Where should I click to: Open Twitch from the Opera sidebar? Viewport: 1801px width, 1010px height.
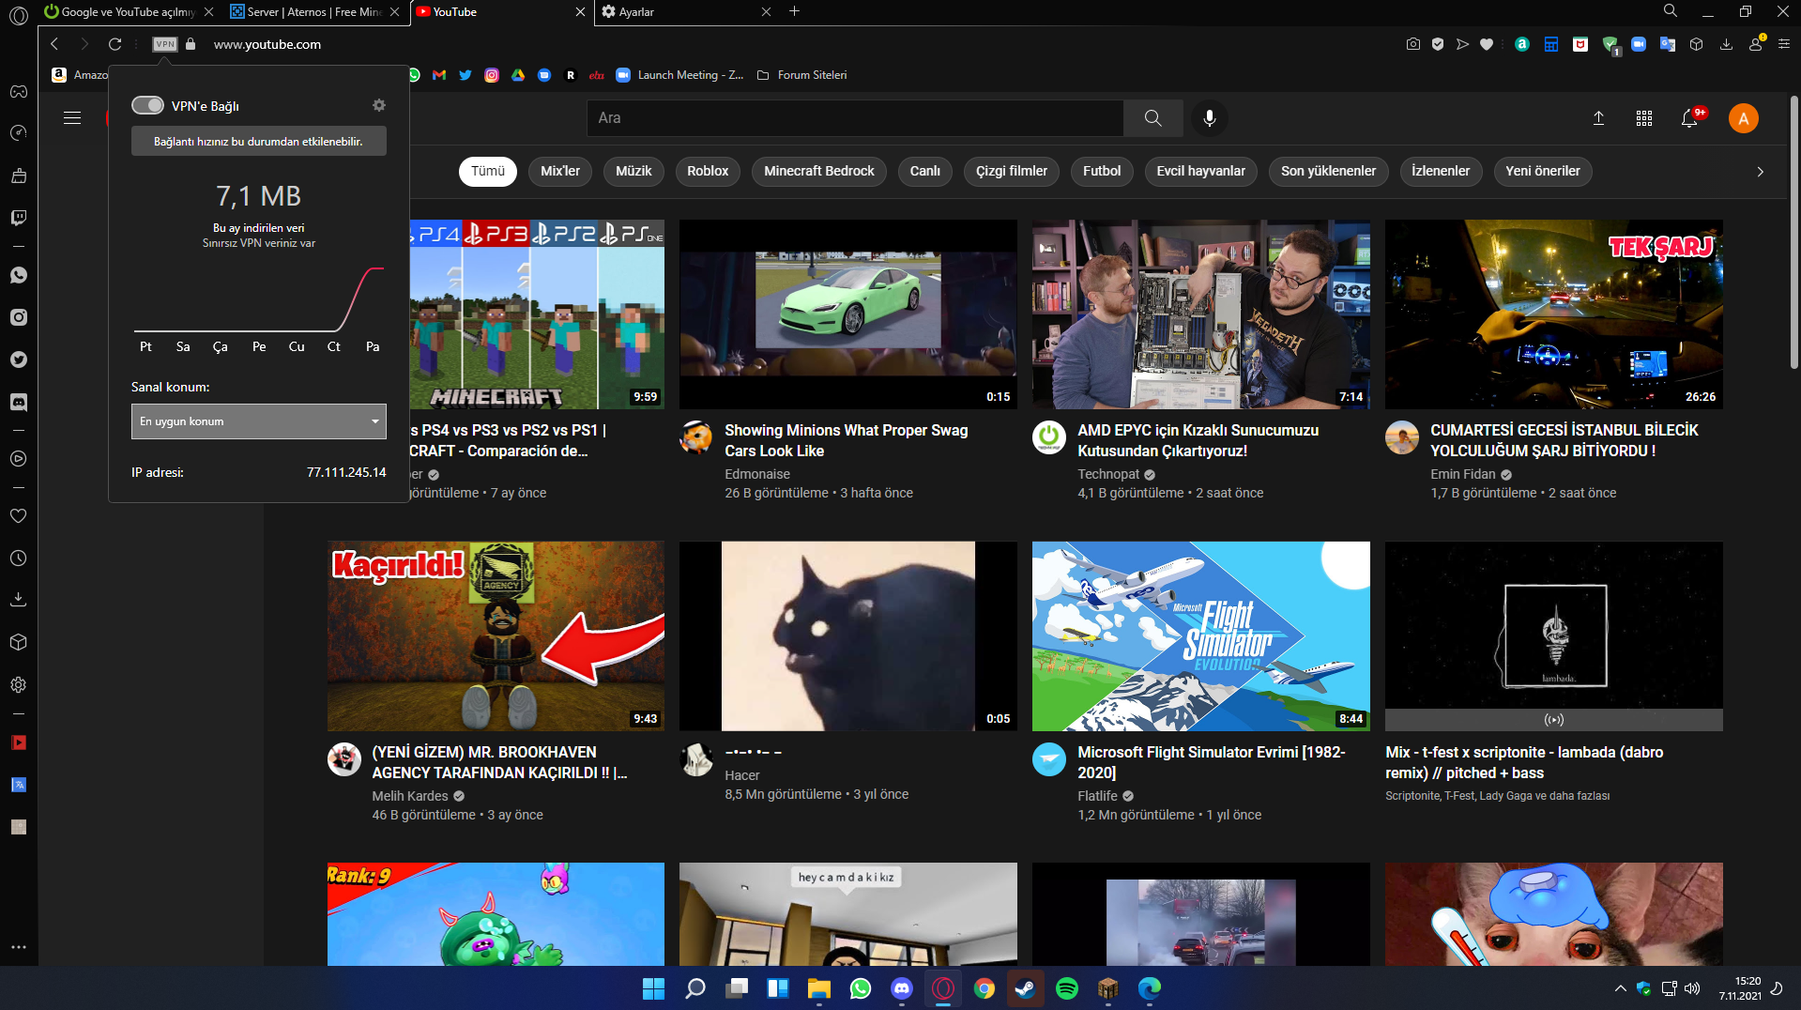pyautogui.click(x=19, y=218)
